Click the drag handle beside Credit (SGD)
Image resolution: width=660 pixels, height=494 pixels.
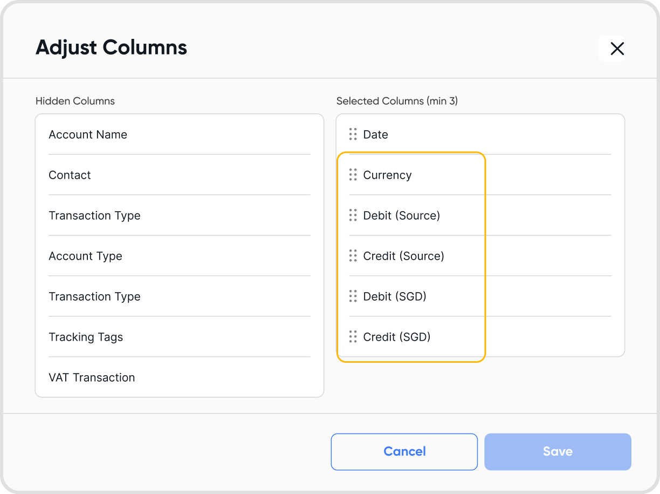click(353, 337)
